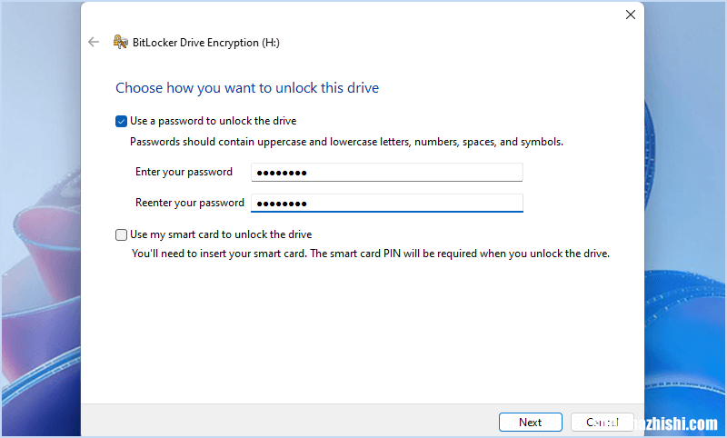
Task: Click the Next button
Action: point(531,423)
